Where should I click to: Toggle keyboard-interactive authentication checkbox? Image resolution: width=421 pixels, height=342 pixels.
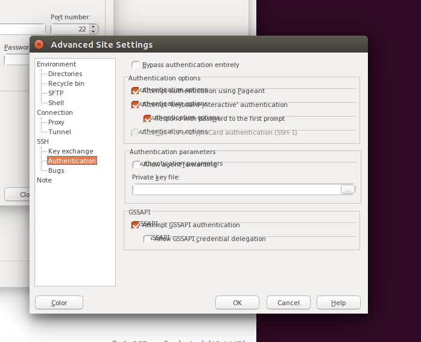(136, 105)
